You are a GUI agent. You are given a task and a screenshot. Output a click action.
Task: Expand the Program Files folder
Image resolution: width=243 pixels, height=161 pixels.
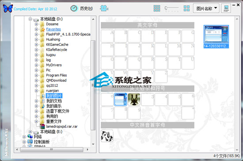[x=36, y=75]
